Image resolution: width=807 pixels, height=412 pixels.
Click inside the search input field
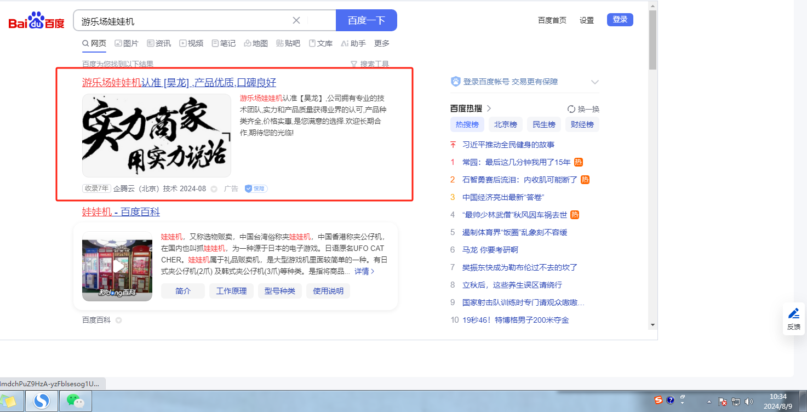point(181,21)
